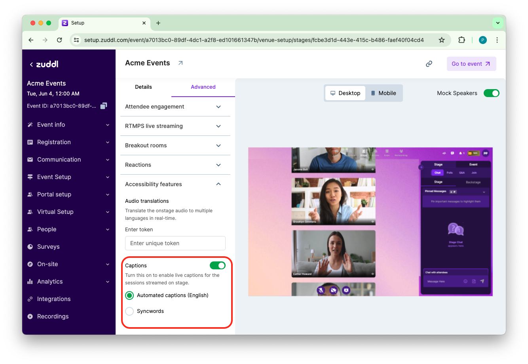Click the play circle icon beside Recordings
The width and height of the screenshot is (528, 364).
pyautogui.click(x=30, y=316)
